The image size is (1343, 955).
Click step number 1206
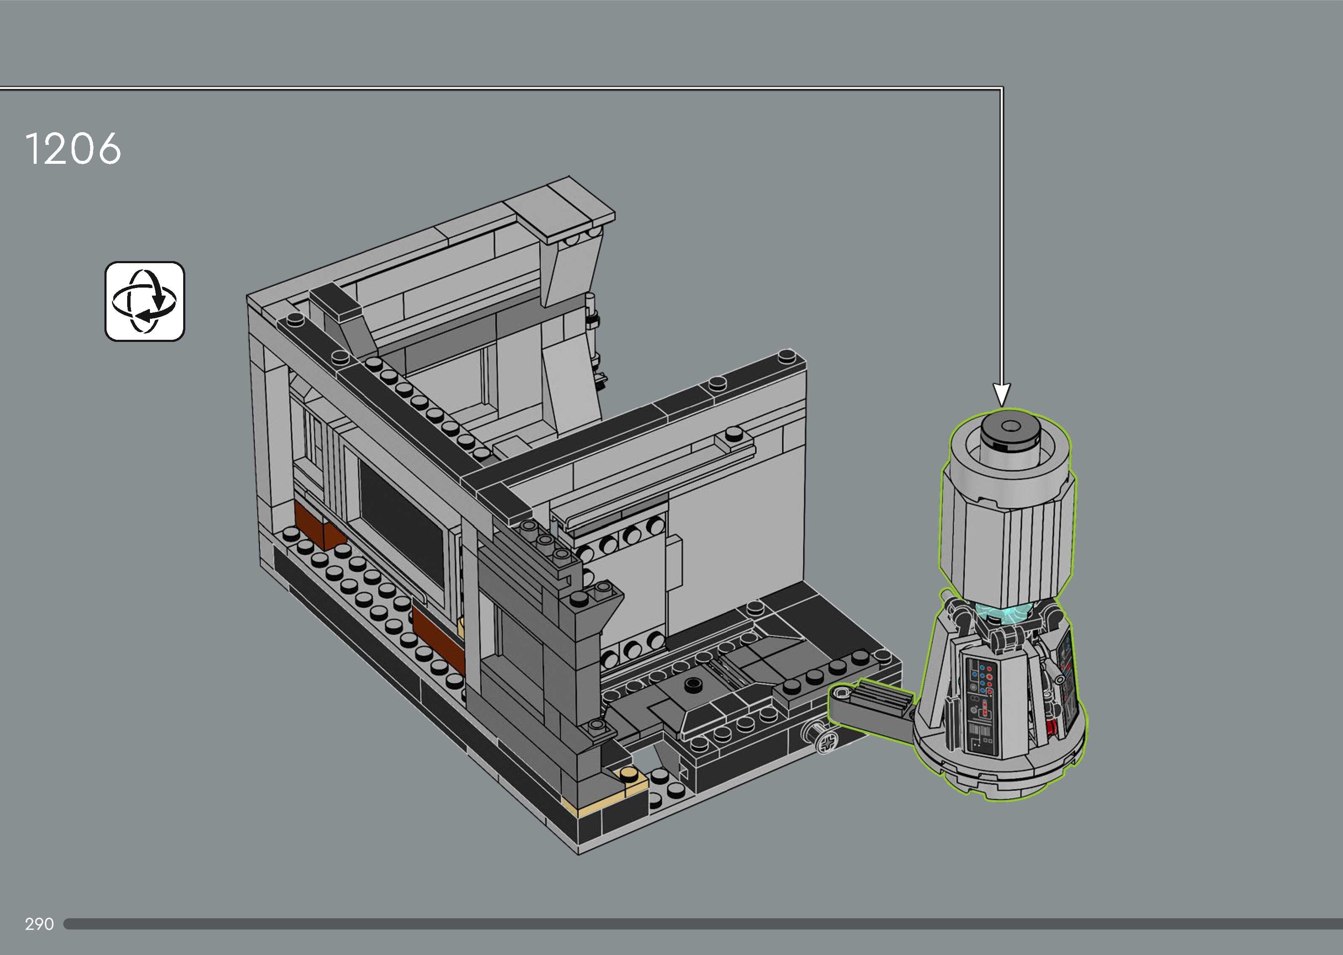tap(73, 148)
